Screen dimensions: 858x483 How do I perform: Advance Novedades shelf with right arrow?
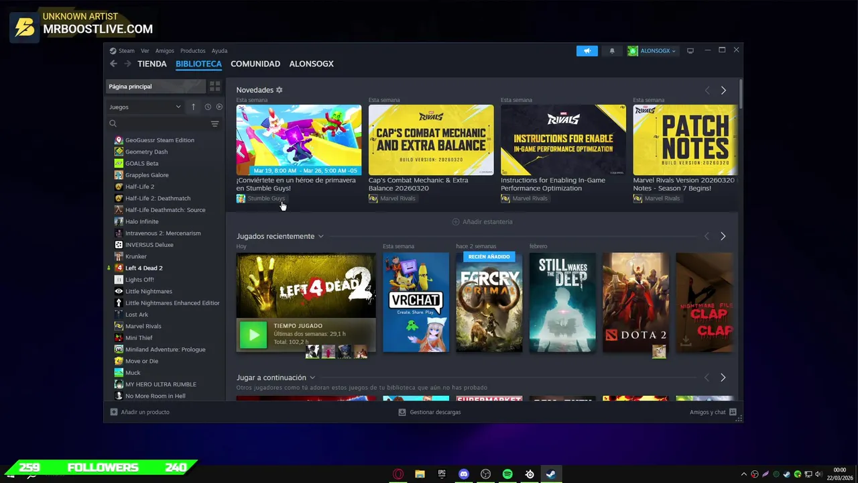[723, 91]
